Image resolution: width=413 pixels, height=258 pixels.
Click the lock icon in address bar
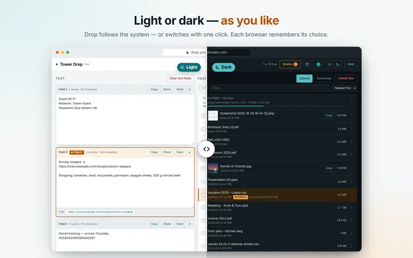[x=187, y=52]
